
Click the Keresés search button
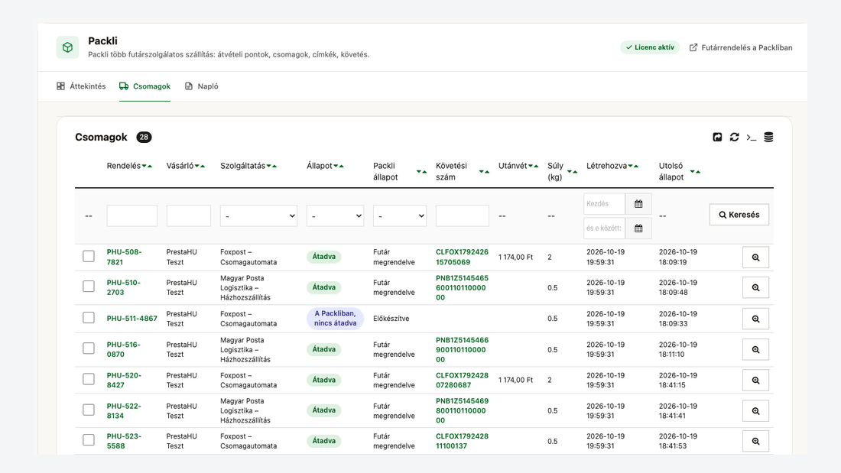tap(739, 215)
